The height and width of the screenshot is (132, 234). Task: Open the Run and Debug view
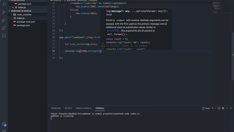(x=4, y=20)
